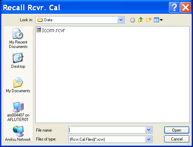Click the Cancel button
Image resolution: width=193 pixels, height=147 pixels.
pyautogui.click(x=177, y=139)
